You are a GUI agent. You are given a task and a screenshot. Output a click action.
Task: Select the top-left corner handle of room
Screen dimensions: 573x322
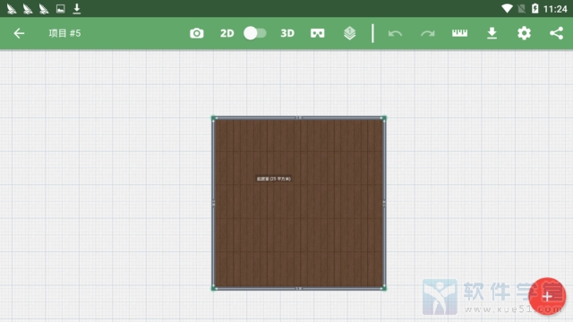[214, 118]
